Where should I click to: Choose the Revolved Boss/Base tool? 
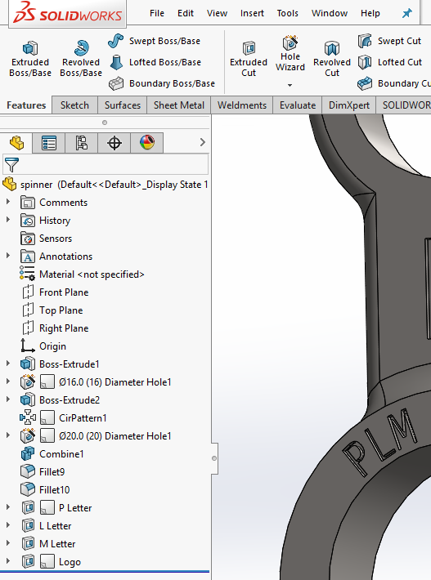[81, 59]
